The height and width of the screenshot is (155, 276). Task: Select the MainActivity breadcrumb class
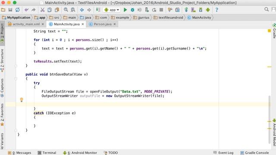(199, 18)
